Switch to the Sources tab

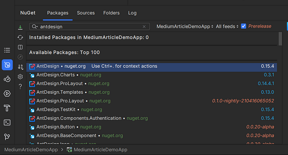(x=86, y=13)
